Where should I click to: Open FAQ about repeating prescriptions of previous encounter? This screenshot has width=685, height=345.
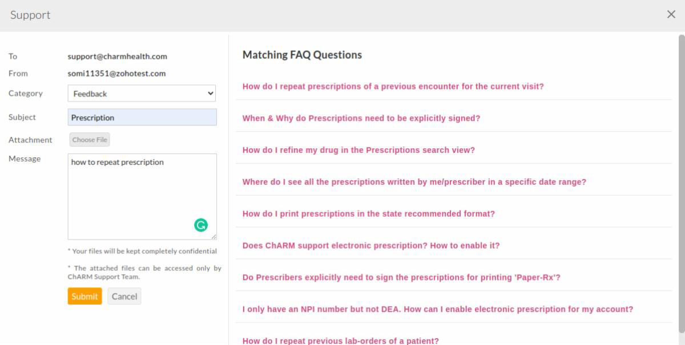[x=393, y=87]
